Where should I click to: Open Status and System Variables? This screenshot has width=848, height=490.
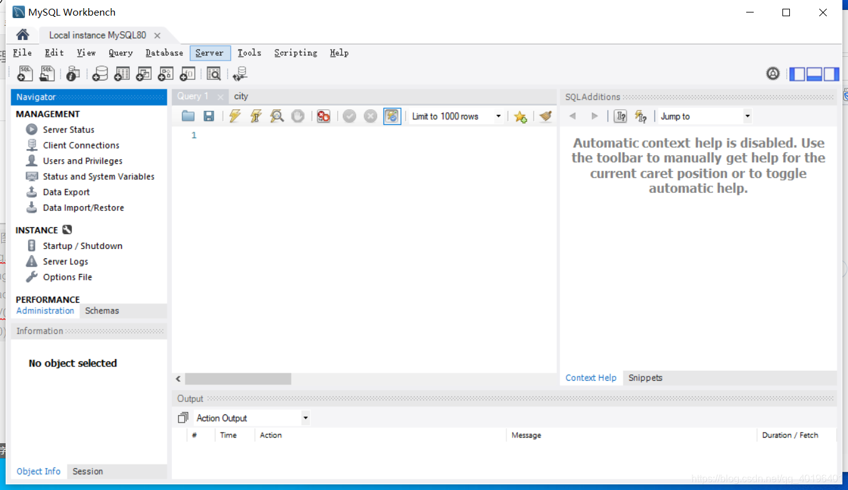(x=99, y=177)
